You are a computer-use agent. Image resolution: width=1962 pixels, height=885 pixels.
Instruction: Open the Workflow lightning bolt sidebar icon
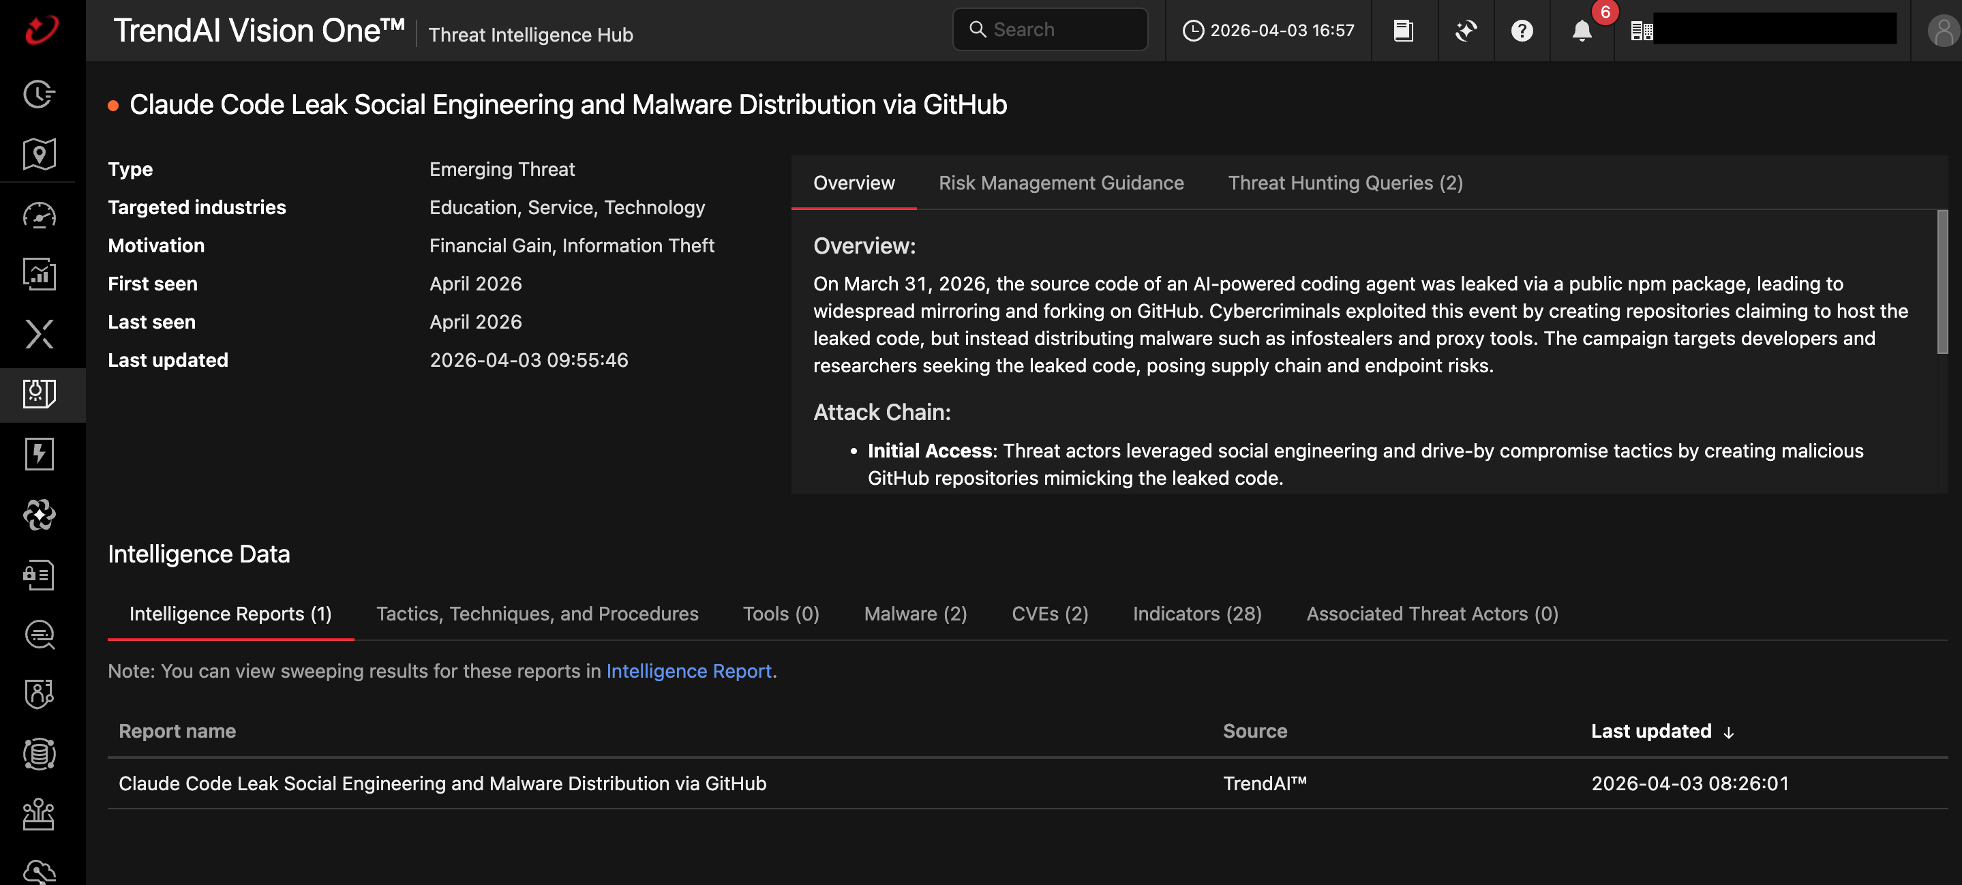(40, 454)
